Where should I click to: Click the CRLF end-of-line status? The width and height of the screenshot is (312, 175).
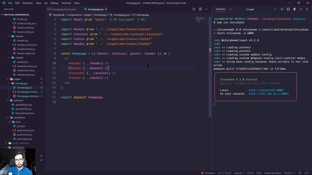(259, 173)
